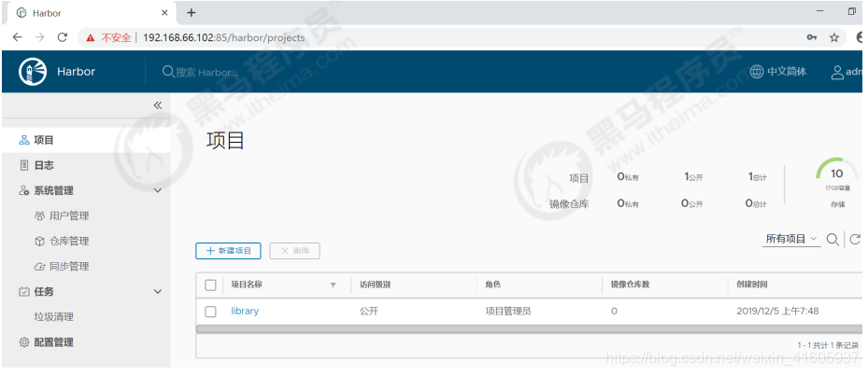Image resolution: width=868 pixels, height=375 pixels.
Task: Click the Tasks calendar icon
Action: (x=23, y=292)
